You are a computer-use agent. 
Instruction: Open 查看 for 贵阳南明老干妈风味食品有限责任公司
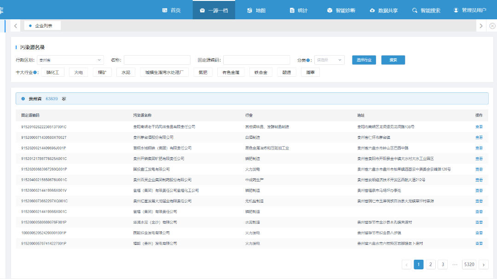[x=479, y=127]
